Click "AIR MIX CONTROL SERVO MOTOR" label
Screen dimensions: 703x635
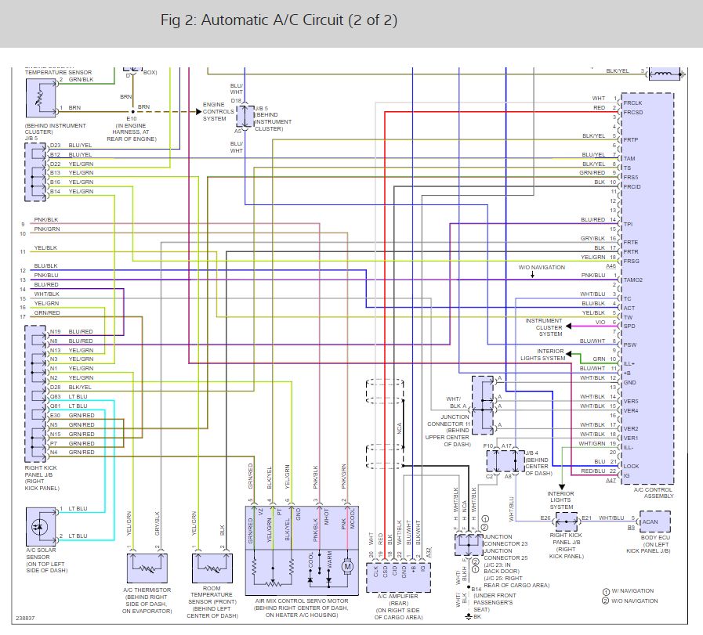tap(302, 601)
